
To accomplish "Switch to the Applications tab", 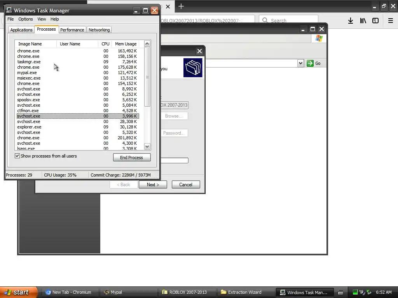I will click(x=21, y=30).
